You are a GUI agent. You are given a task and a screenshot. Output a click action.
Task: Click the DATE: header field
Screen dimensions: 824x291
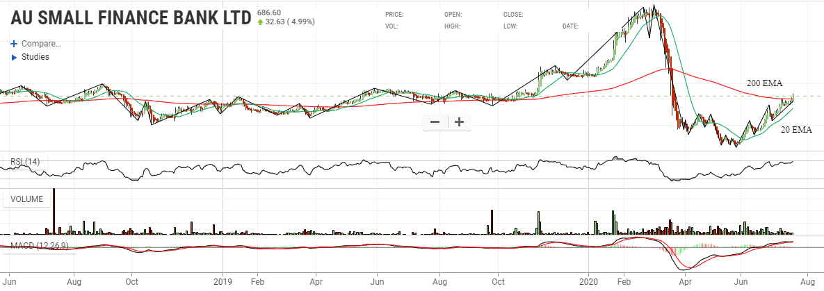570,26
